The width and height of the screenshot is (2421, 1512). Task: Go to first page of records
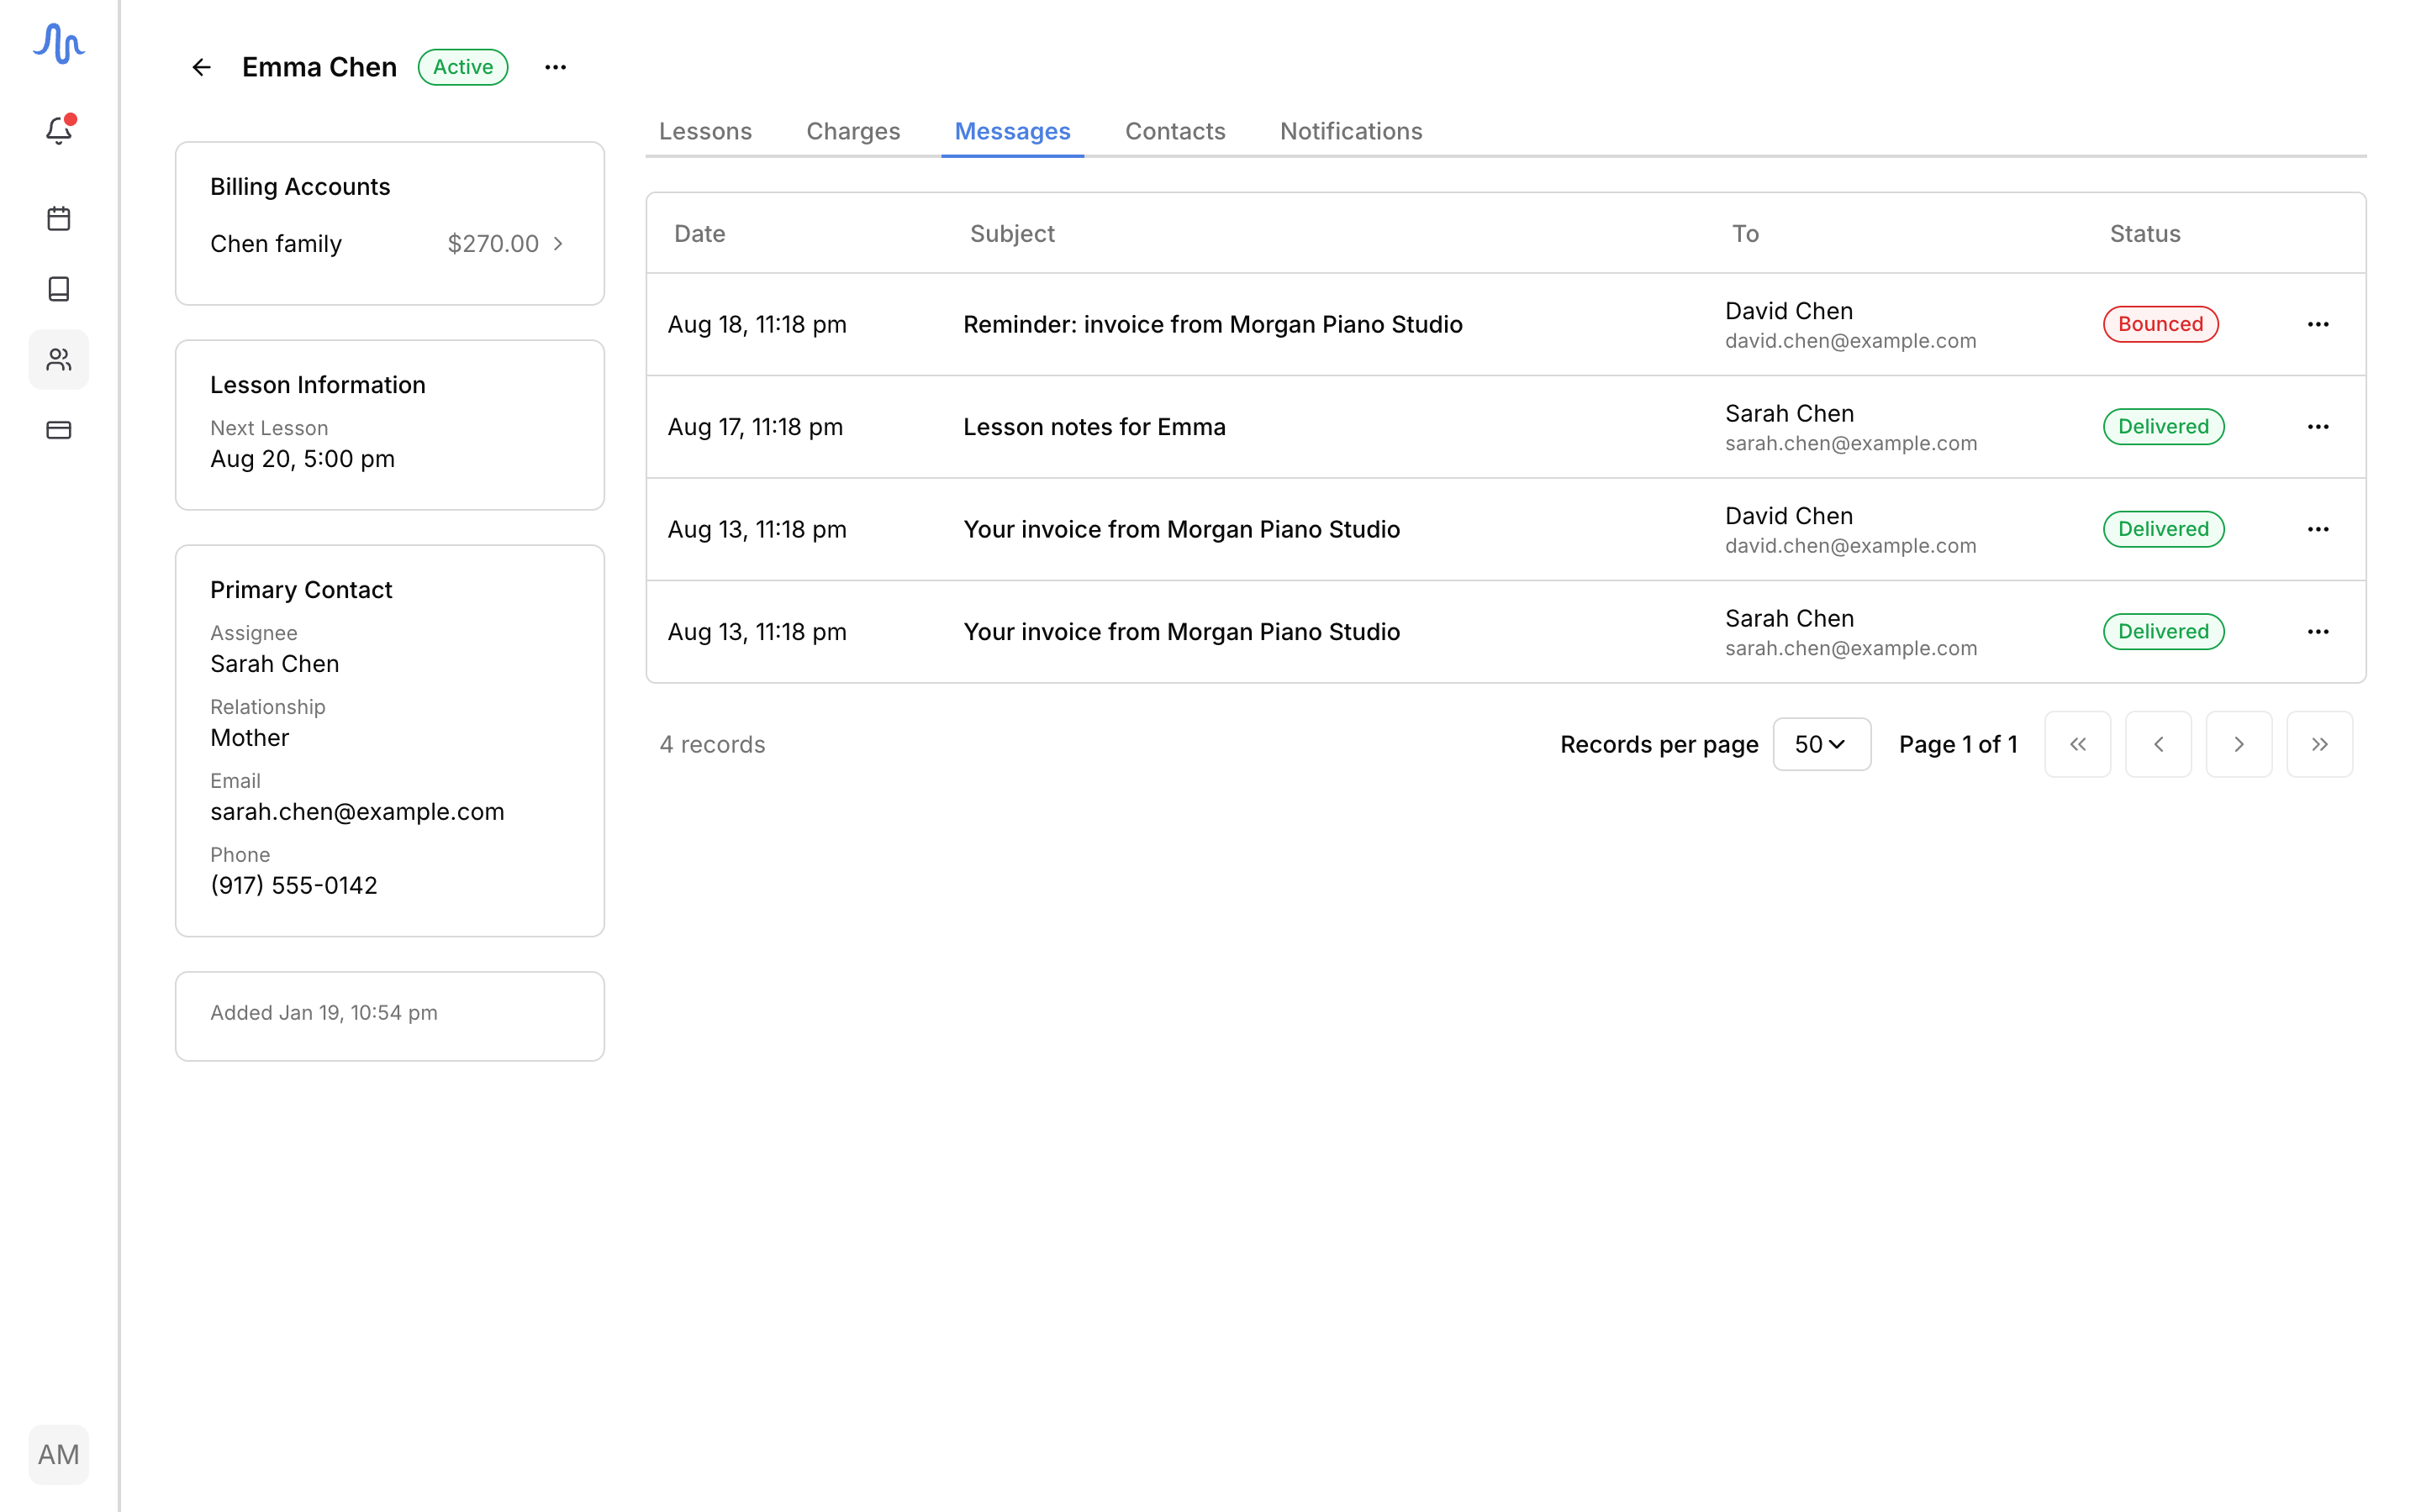[2078, 744]
